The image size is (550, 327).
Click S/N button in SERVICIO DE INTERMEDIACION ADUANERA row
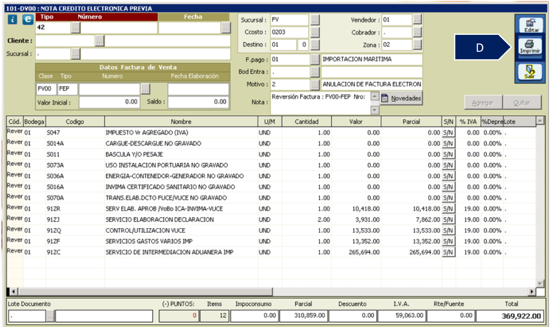click(448, 252)
